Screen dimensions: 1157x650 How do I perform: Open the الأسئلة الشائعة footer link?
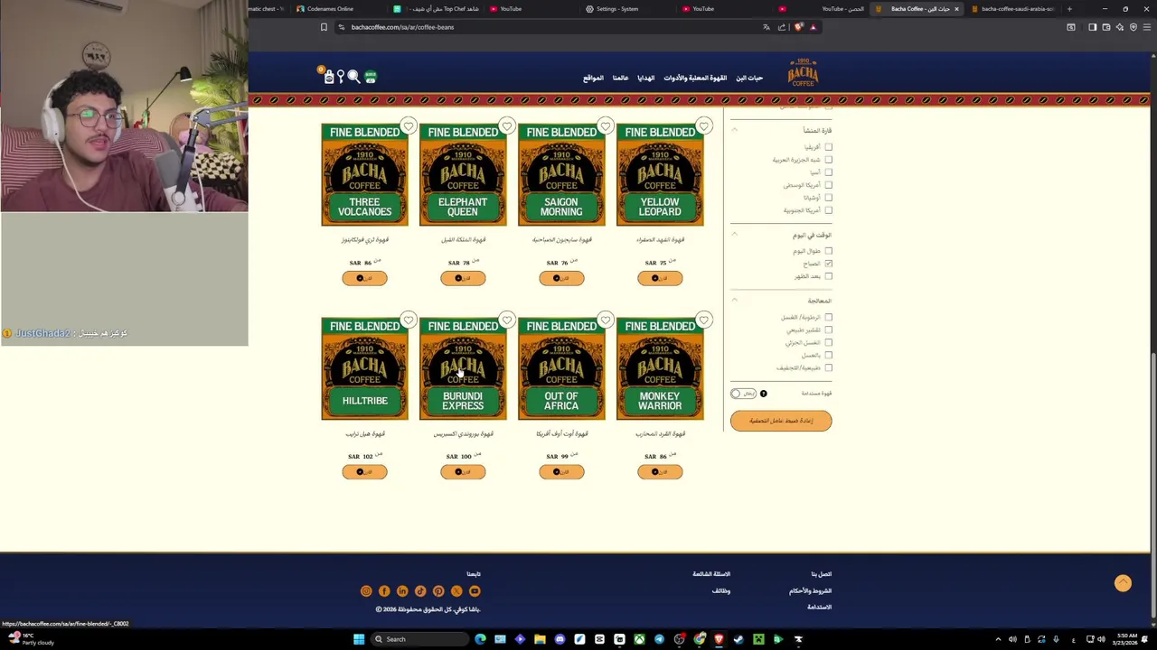tap(711, 574)
